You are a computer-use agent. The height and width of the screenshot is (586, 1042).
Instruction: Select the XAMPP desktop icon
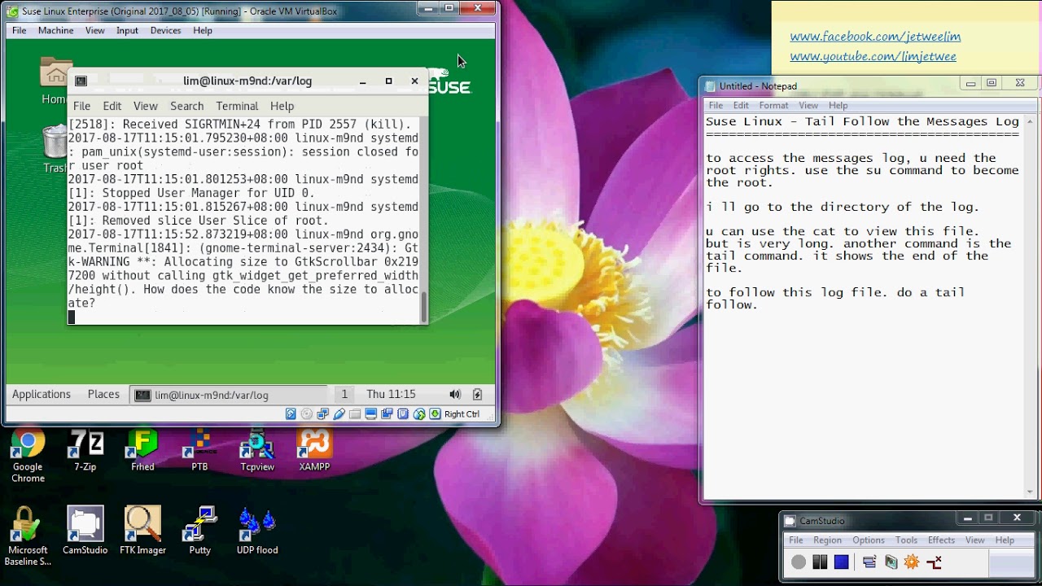click(314, 450)
